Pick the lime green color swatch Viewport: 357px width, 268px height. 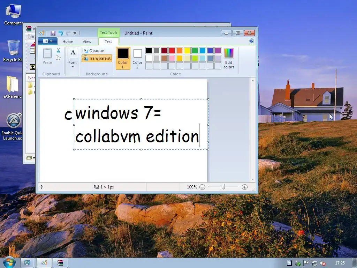(195, 58)
